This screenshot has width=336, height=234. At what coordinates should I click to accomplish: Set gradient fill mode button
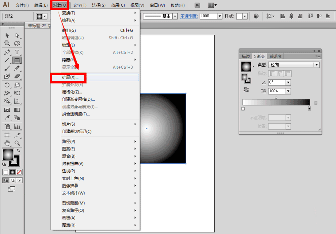(x=13, y=172)
